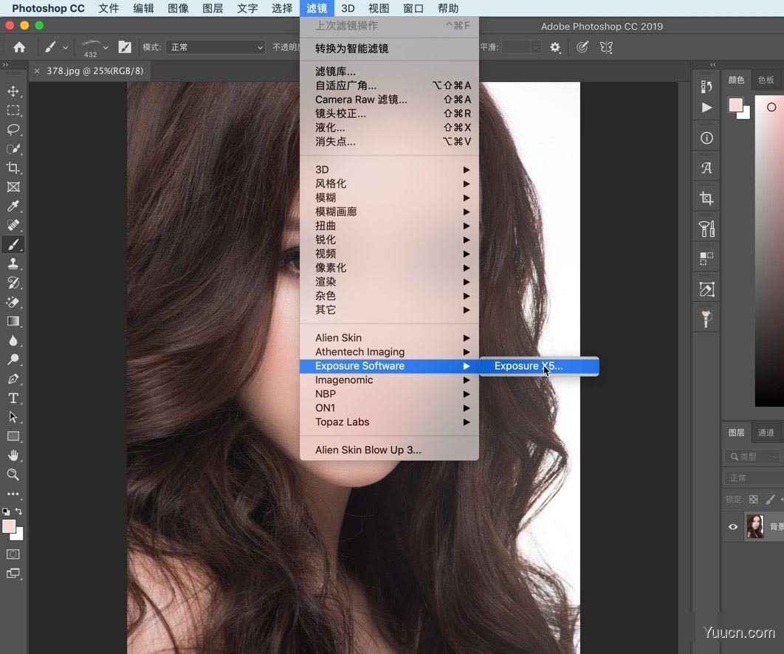784x654 pixels.
Task: Toggle lock transparent pixels icon
Action: point(754,499)
